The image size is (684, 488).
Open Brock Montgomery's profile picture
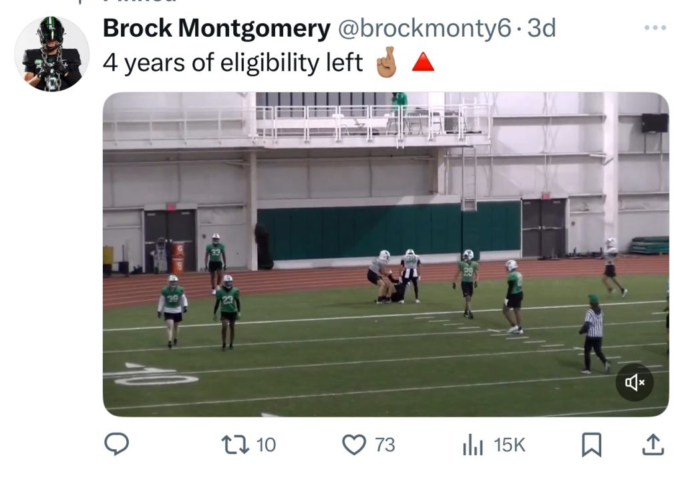coord(52,53)
